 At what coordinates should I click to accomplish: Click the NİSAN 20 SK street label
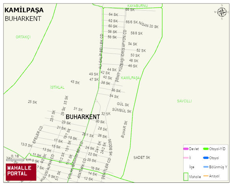(x=149, y=25)
